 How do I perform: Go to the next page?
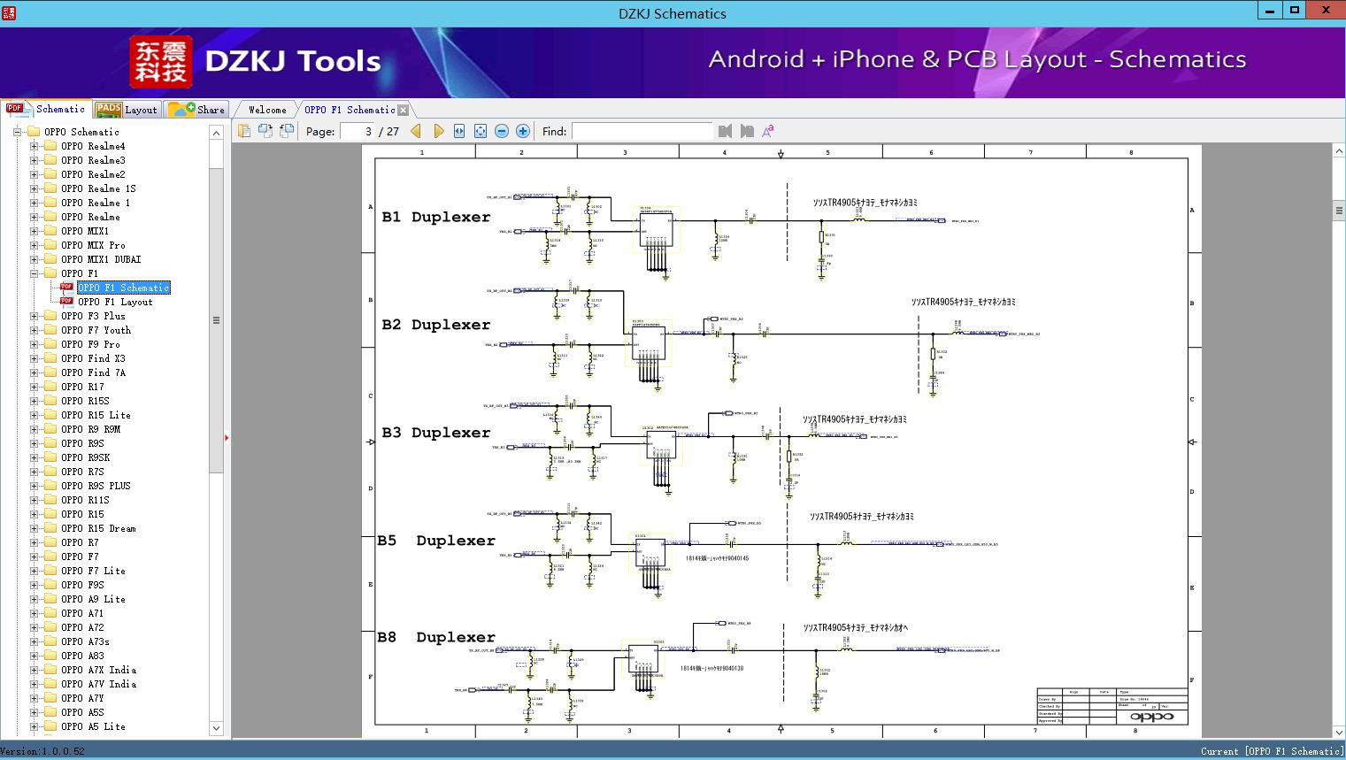(439, 131)
